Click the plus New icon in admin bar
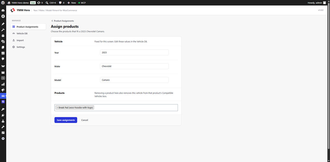Screen dimensions: 330x162 point(69,3)
